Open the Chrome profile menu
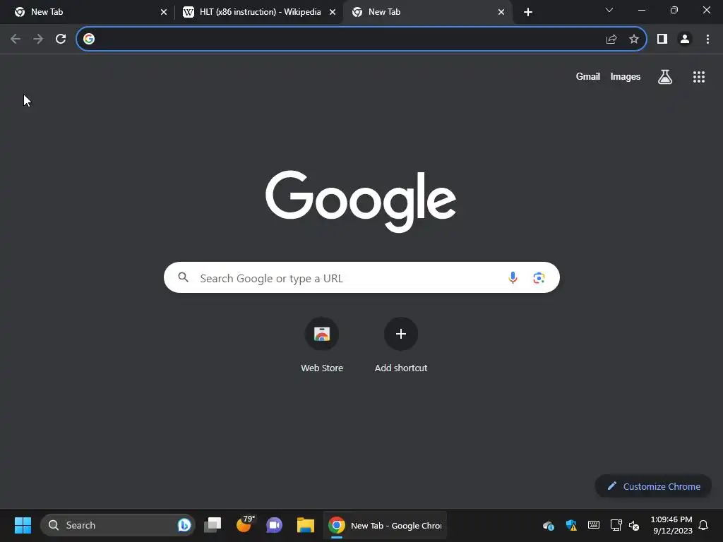Screen dimensions: 723x542 pyautogui.click(x=685, y=40)
